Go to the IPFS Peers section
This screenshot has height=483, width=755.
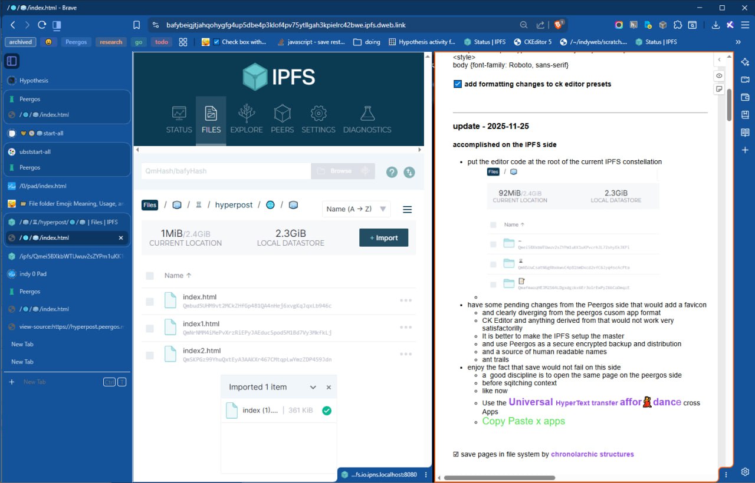[282, 120]
